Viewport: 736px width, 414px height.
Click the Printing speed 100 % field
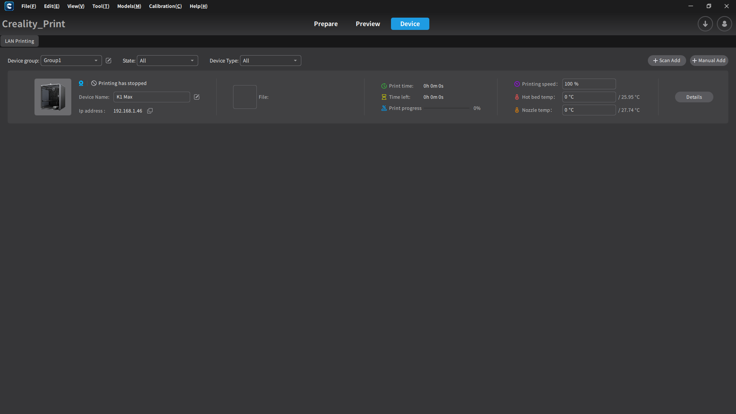click(x=589, y=84)
